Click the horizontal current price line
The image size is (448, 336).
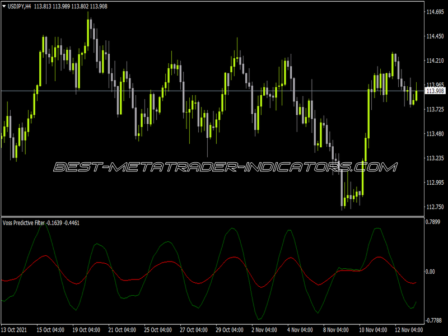point(213,91)
